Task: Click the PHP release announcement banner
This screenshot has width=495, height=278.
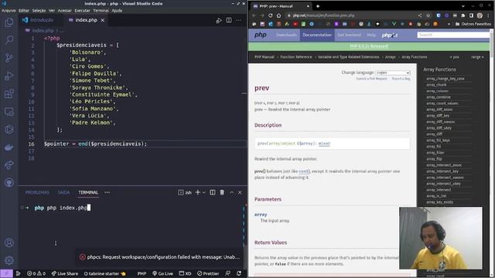Action: point(369,46)
